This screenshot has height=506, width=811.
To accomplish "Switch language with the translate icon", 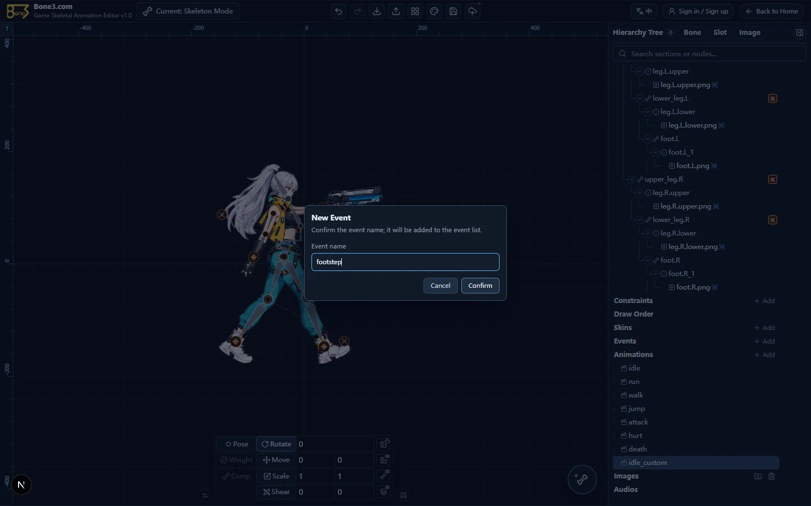I will (644, 11).
